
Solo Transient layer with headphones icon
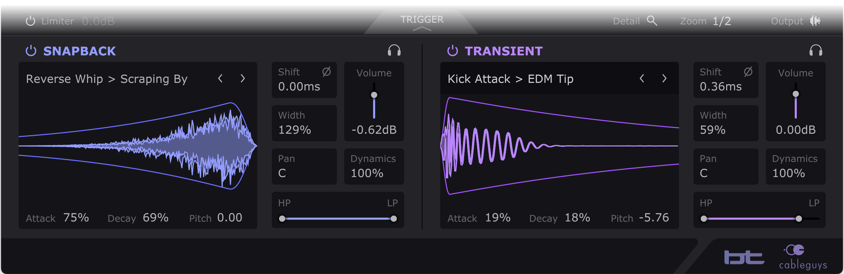(816, 51)
